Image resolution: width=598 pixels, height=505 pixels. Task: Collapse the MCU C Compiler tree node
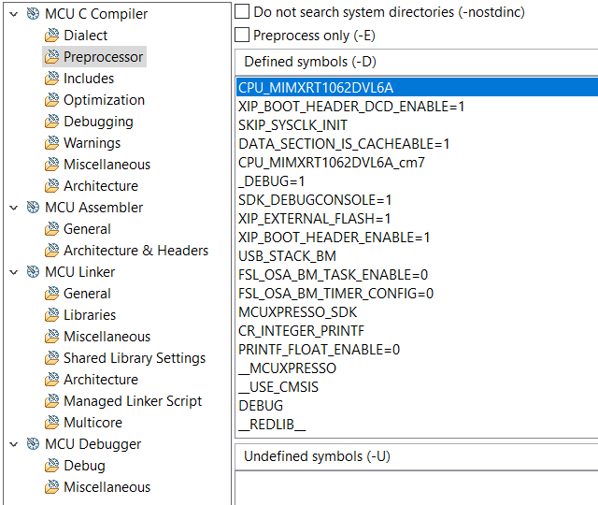coord(12,14)
